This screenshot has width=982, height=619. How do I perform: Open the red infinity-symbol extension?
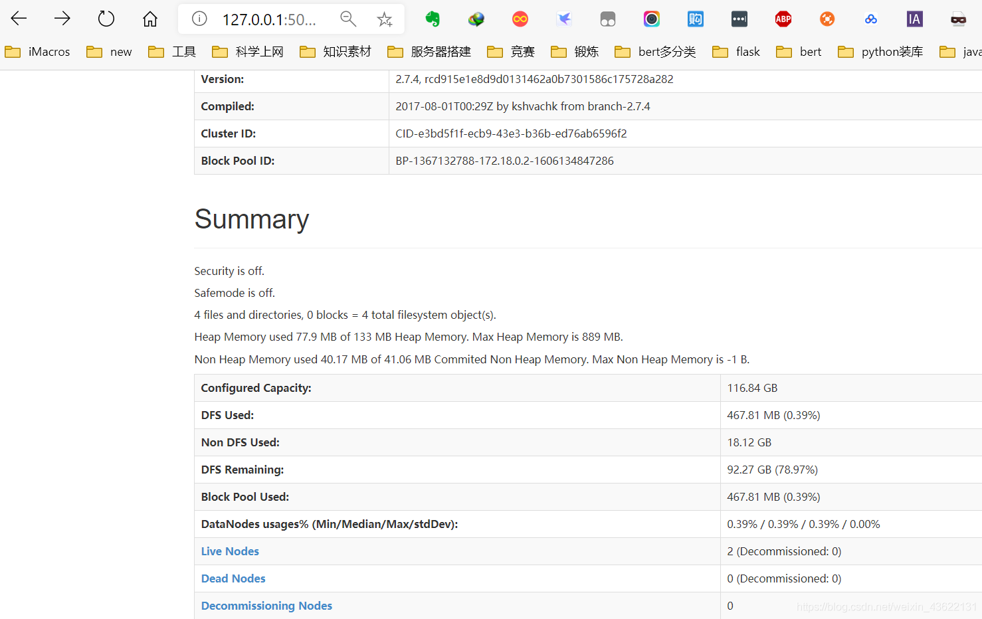520,19
